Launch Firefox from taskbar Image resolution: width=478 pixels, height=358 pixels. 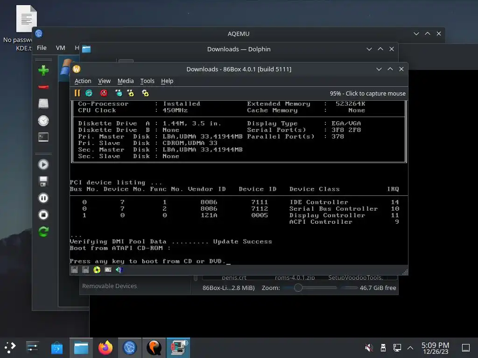(x=105, y=347)
